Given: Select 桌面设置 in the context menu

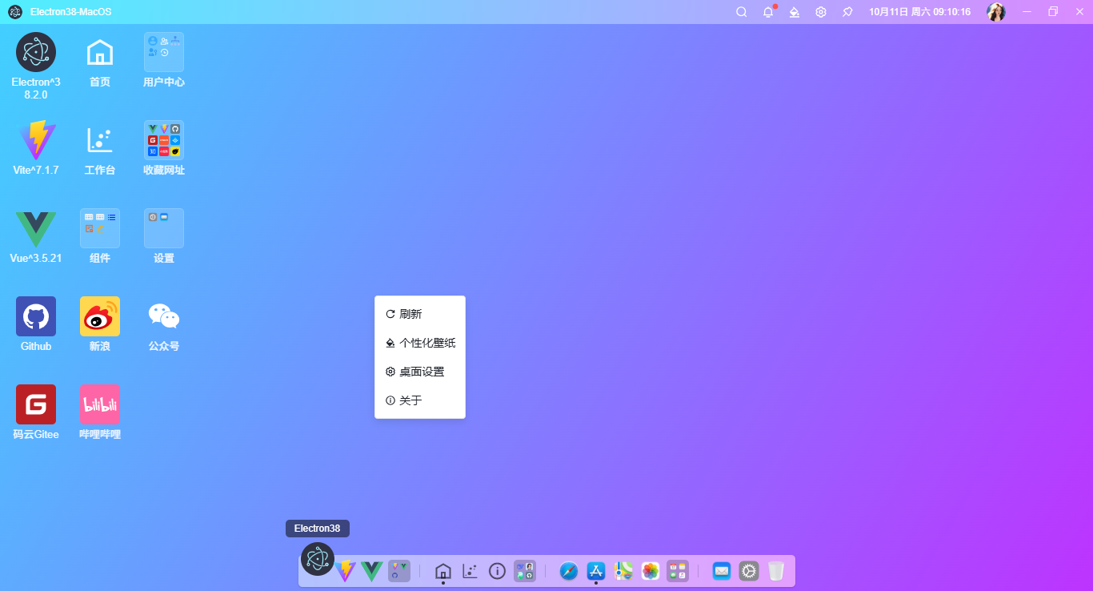Looking at the screenshot, I should pos(419,372).
